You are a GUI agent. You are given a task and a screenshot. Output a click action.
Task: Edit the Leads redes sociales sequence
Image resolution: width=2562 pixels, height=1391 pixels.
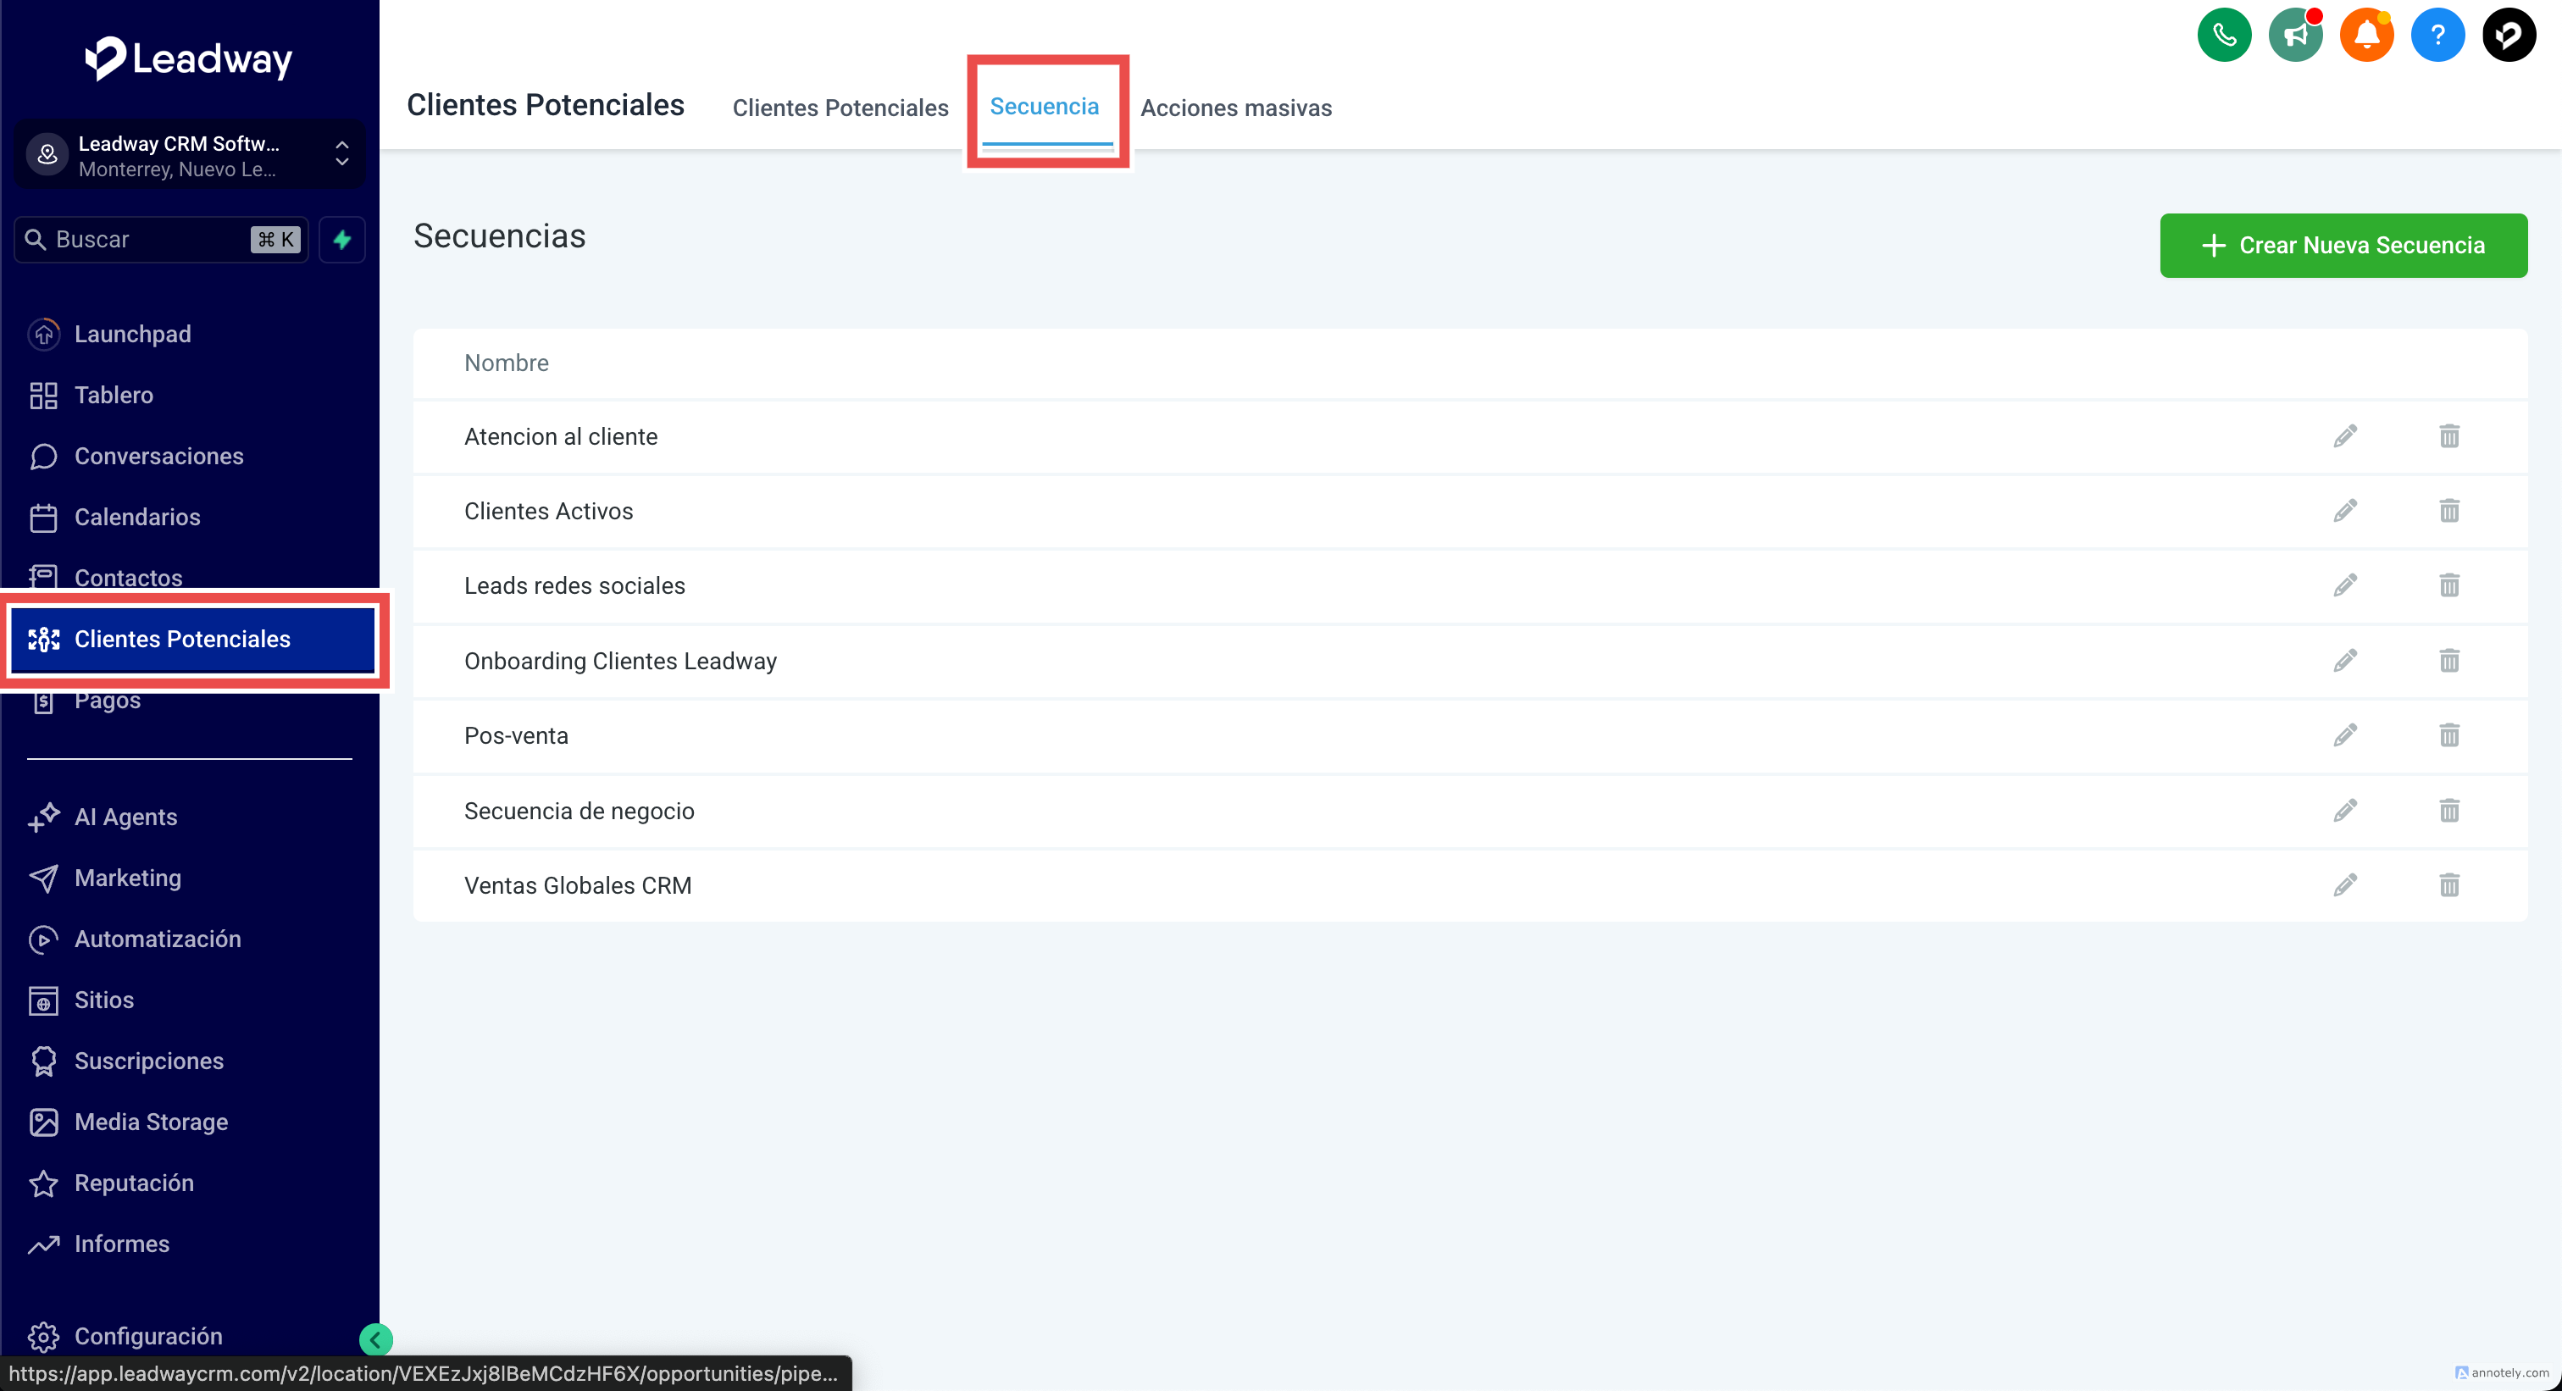(2344, 585)
